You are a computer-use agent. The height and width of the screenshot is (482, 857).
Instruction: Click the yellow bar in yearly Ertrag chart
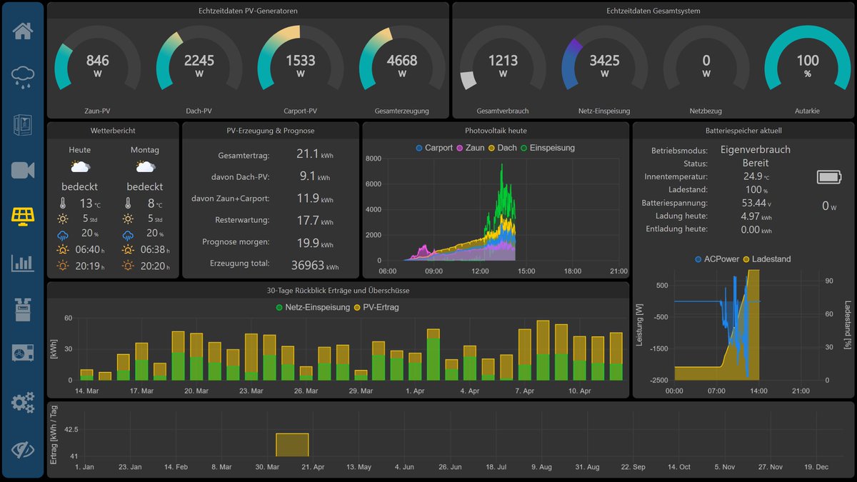(292, 444)
